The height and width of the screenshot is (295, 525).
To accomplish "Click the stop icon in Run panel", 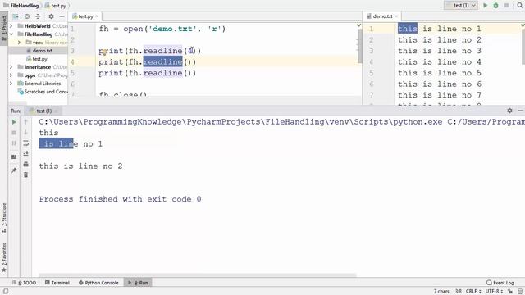I will point(14,133).
